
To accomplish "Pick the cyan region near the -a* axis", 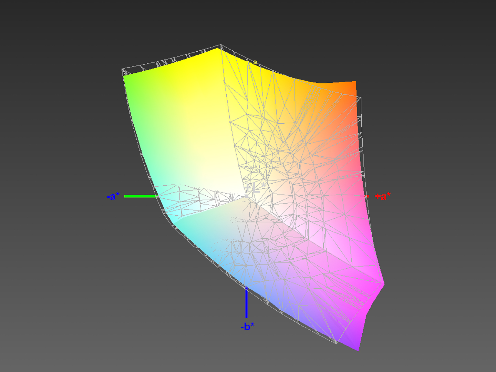I will [x=165, y=207].
